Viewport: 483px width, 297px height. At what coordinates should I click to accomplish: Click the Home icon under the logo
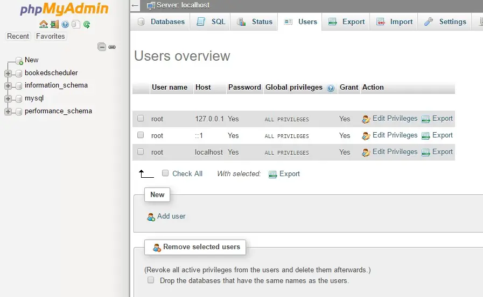pos(44,24)
